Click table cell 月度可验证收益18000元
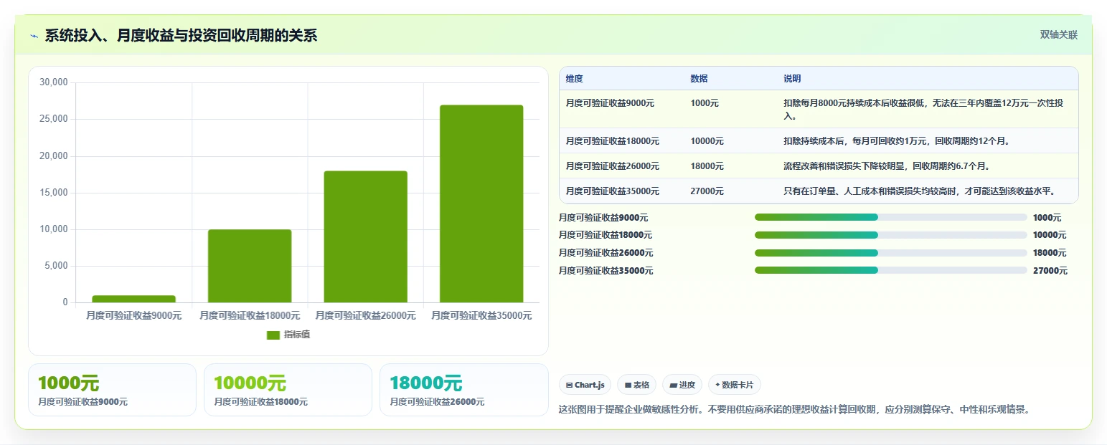The width and height of the screenshot is (1107, 445). (612, 141)
